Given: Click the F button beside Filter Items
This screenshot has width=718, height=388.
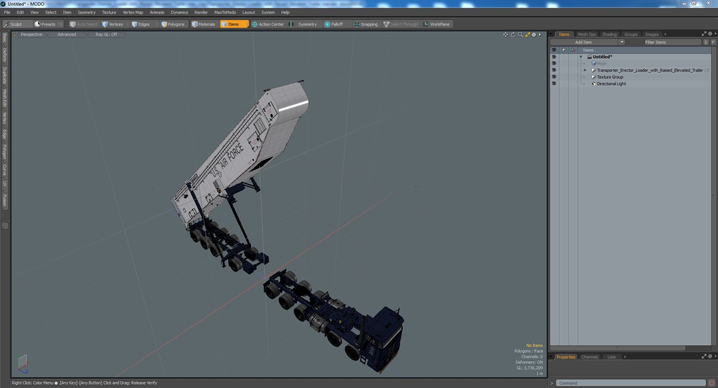Looking at the screenshot, I should tap(713, 42).
